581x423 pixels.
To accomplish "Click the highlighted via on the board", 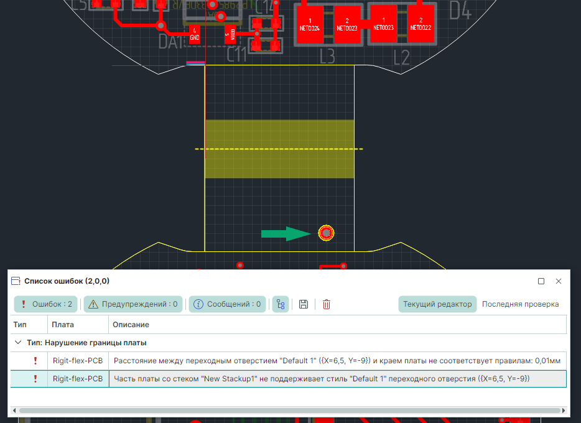I will (x=326, y=233).
